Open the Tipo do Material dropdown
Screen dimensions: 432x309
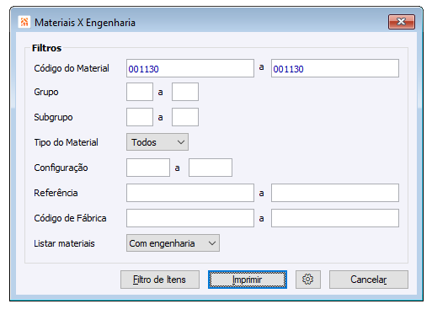(157, 142)
